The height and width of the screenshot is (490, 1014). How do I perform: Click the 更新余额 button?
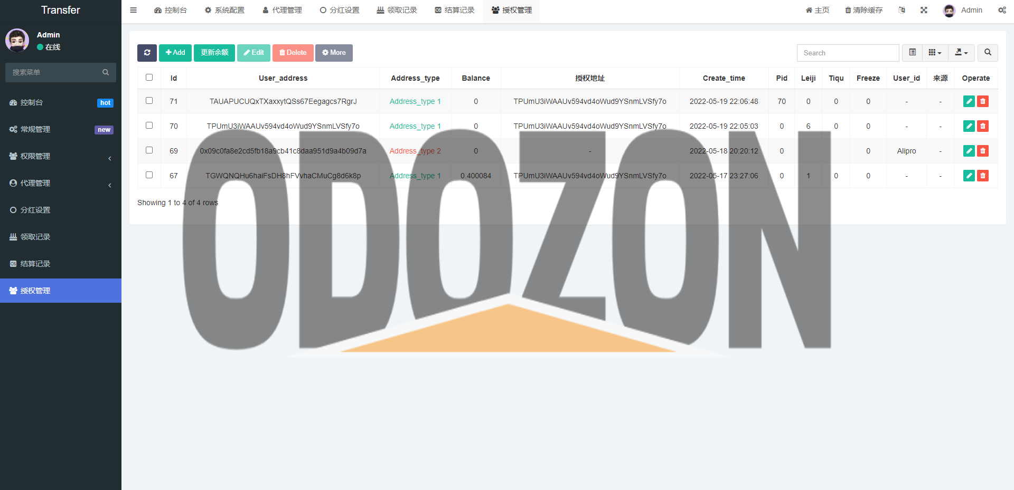(x=214, y=53)
